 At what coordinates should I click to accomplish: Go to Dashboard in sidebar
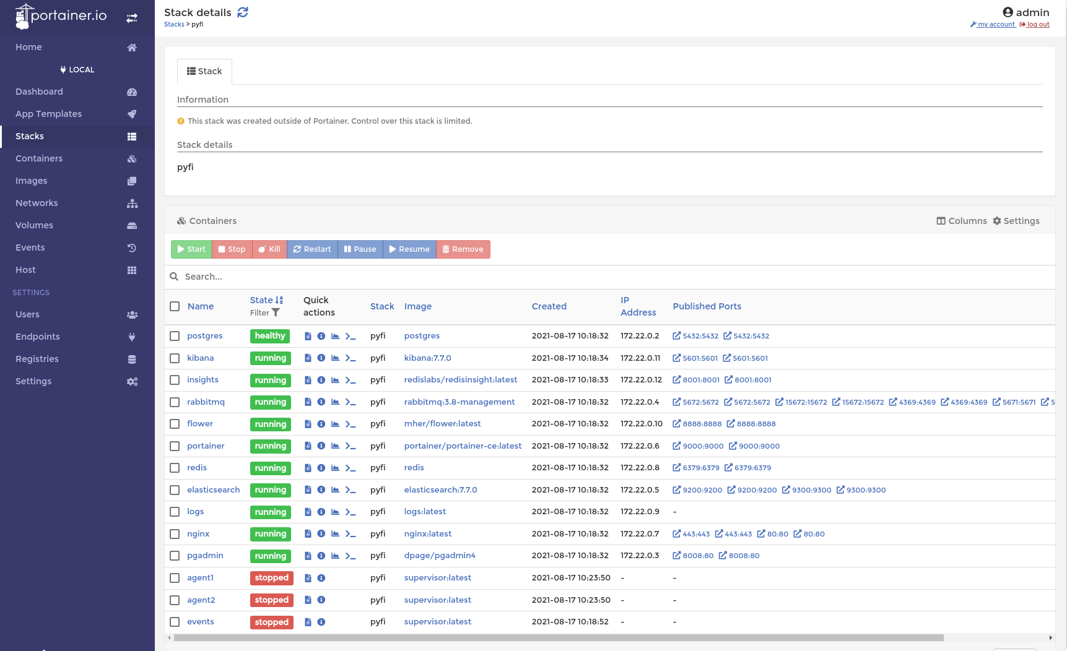tap(77, 92)
